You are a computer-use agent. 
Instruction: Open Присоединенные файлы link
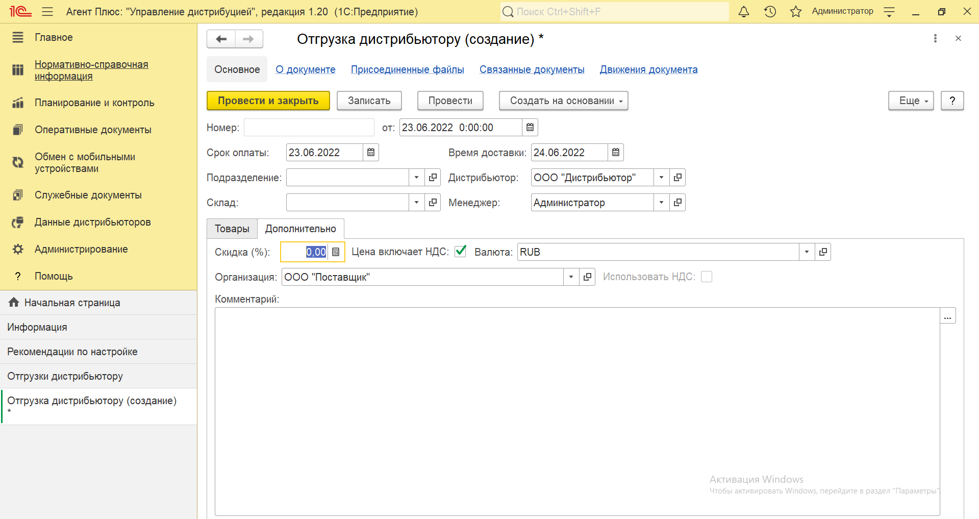408,69
